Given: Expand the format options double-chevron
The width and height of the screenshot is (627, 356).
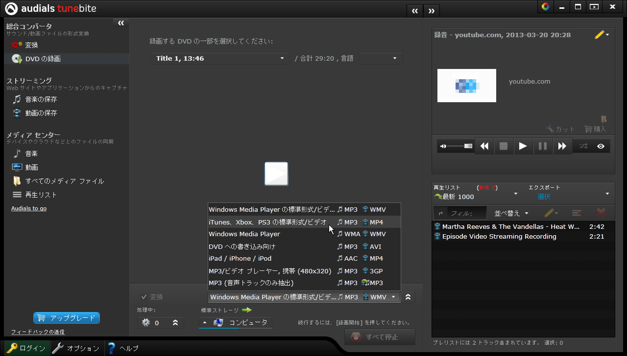Looking at the screenshot, I should click(x=408, y=297).
